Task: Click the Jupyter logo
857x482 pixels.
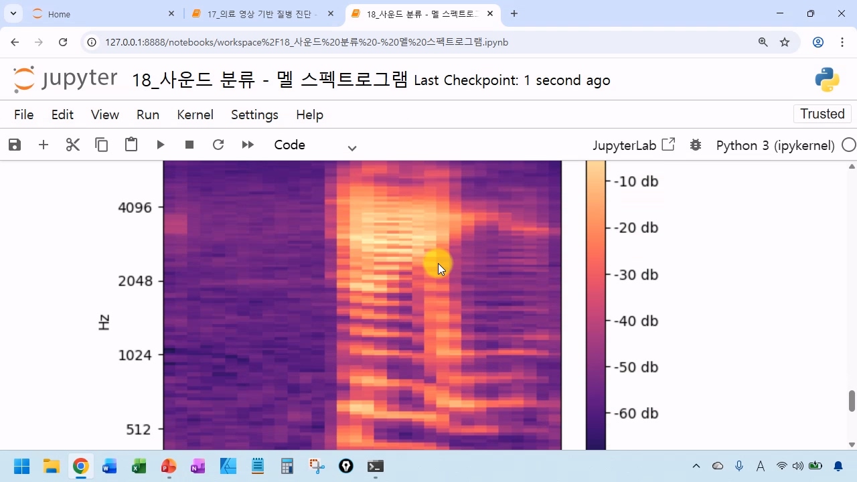Action: 65,80
